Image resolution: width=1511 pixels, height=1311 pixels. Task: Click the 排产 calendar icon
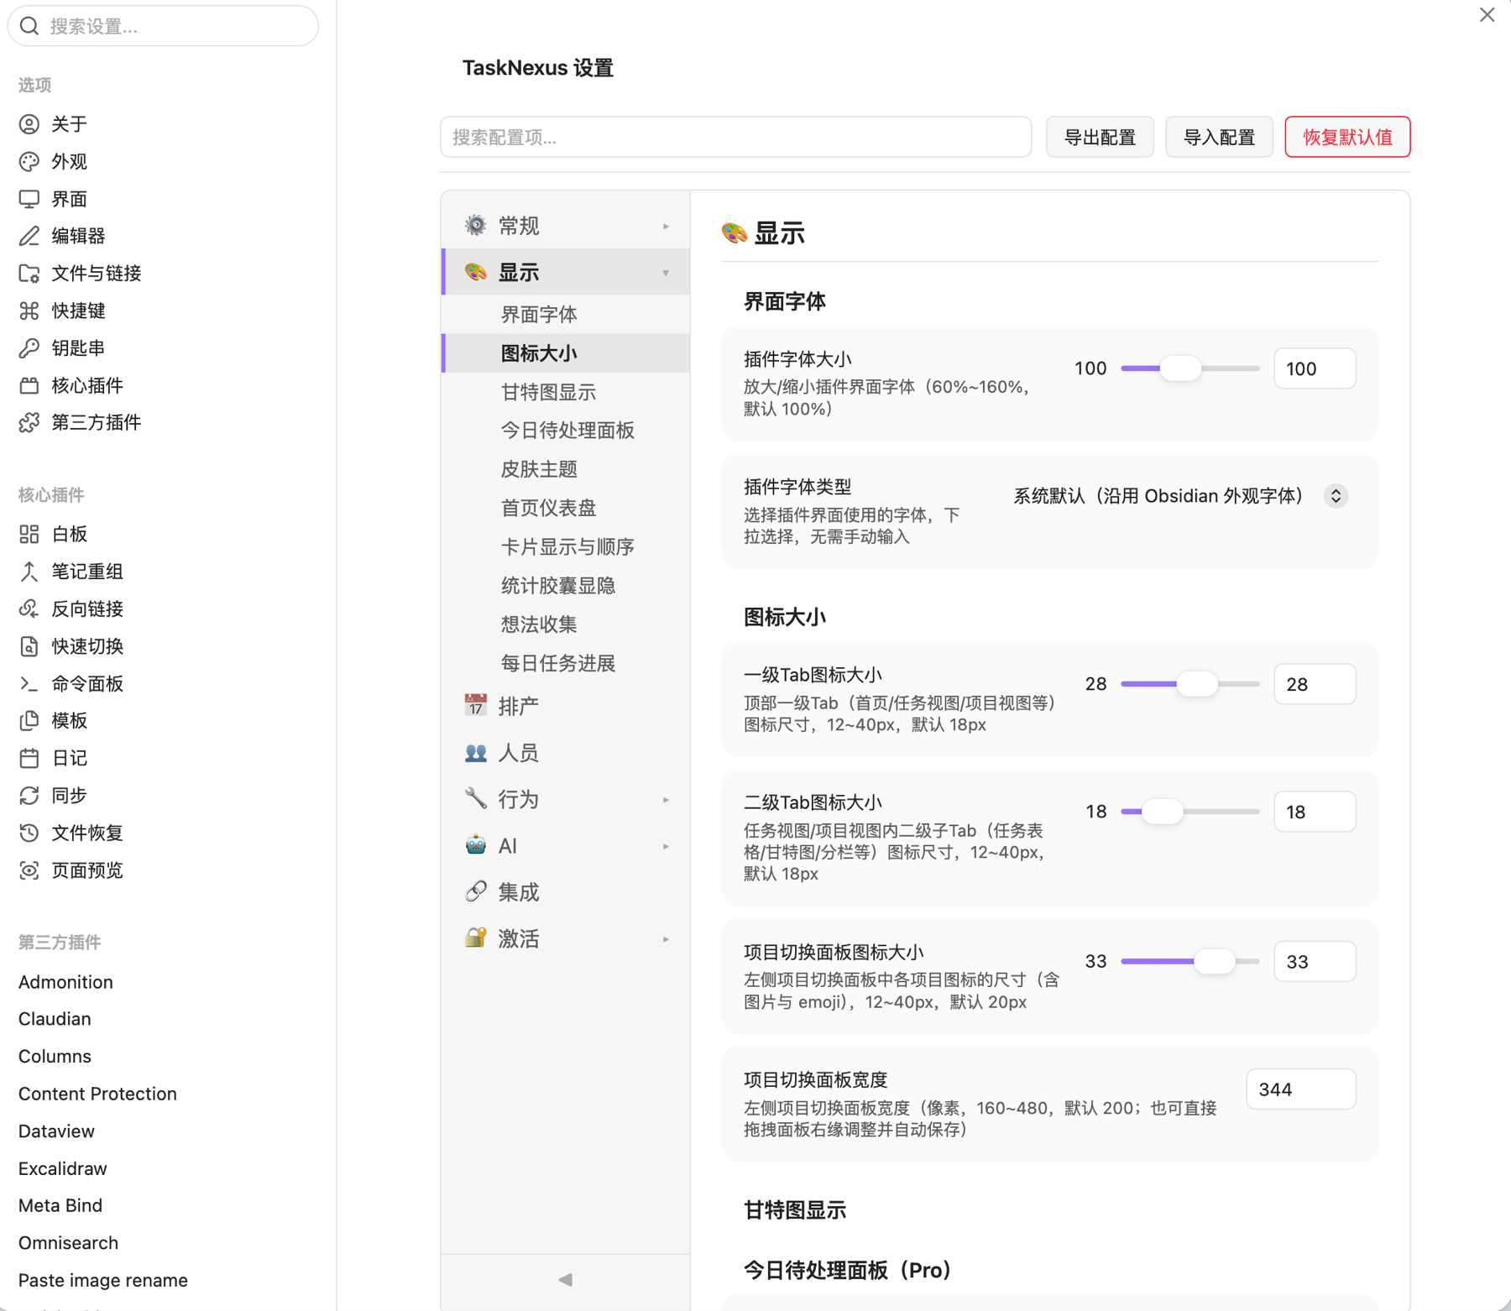click(x=476, y=705)
